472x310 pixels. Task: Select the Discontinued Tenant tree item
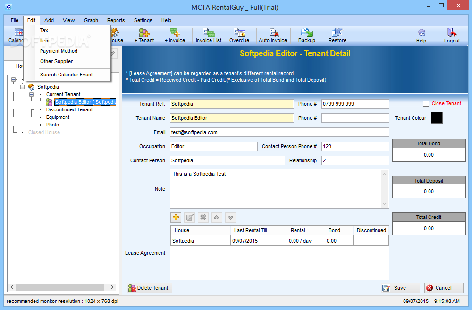(69, 109)
